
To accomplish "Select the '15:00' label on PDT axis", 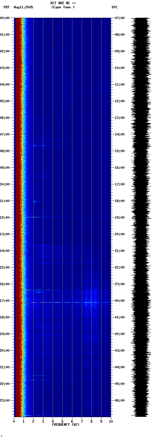I will click(x=5, y=267).
